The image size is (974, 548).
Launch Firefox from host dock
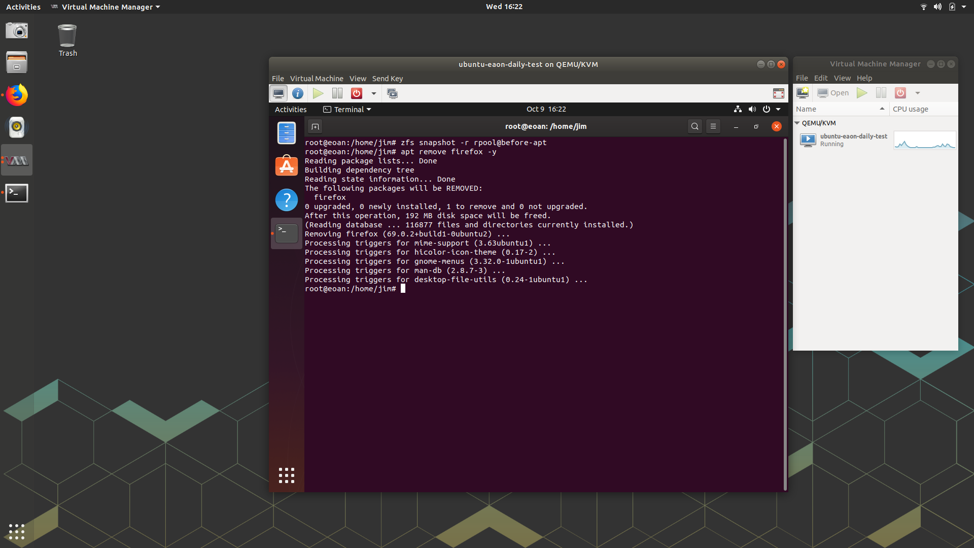[x=17, y=95]
